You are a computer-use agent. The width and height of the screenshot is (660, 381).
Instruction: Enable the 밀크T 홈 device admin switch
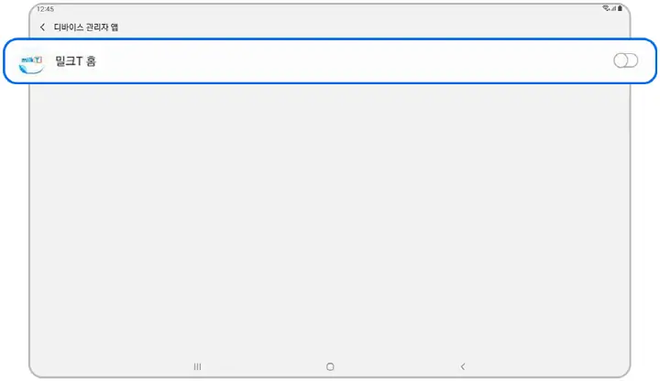(625, 60)
